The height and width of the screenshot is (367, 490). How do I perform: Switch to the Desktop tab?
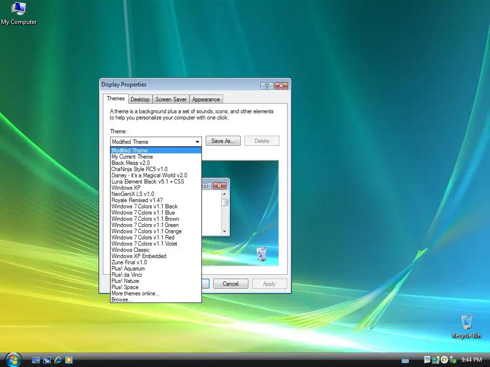140,99
